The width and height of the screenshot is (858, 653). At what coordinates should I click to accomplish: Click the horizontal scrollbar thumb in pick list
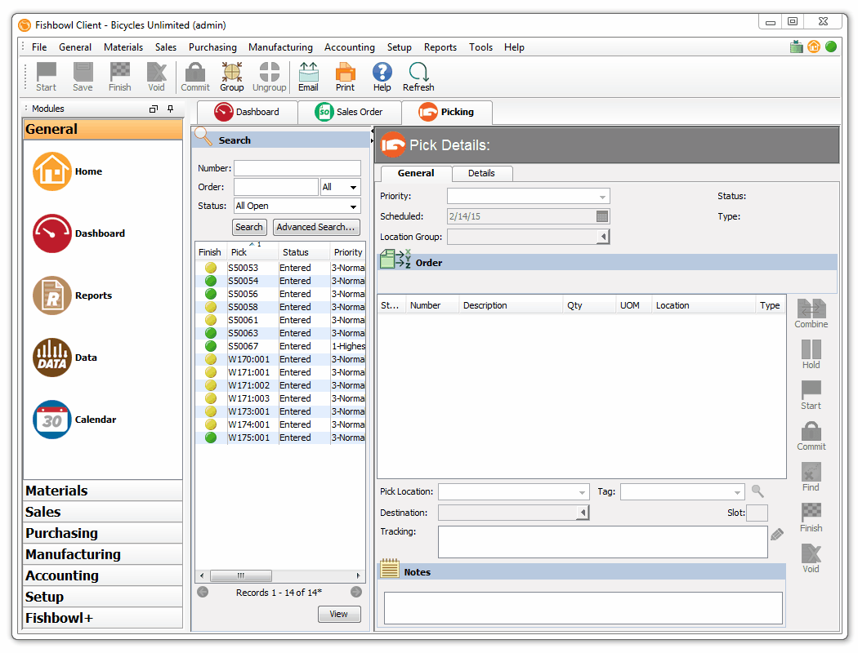(x=241, y=576)
